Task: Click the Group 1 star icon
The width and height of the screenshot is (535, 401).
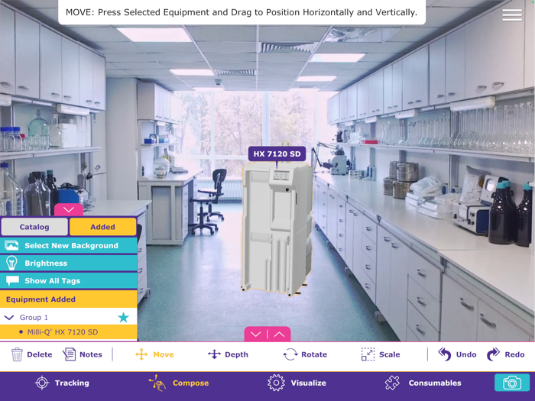Action: [123, 318]
